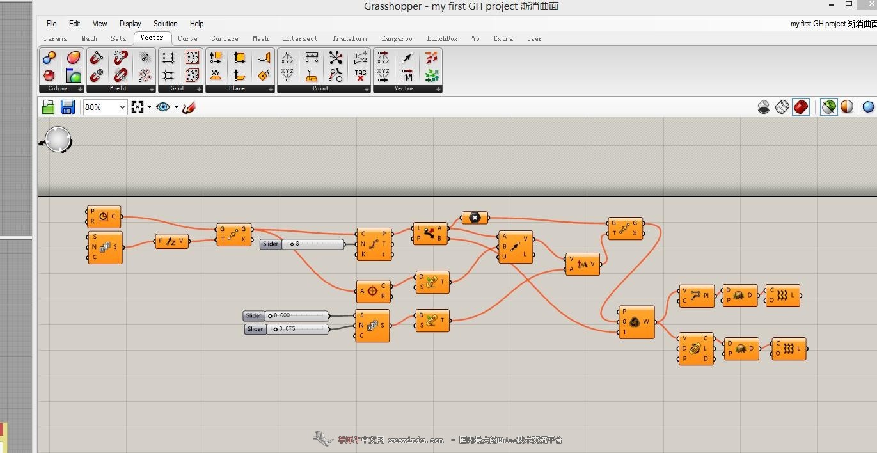Screen dimensions: 877x453
Task: Switch to the Curve tab
Action: click(x=187, y=38)
